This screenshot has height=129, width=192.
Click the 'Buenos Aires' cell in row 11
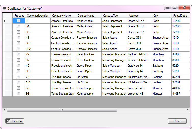(161, 38)
